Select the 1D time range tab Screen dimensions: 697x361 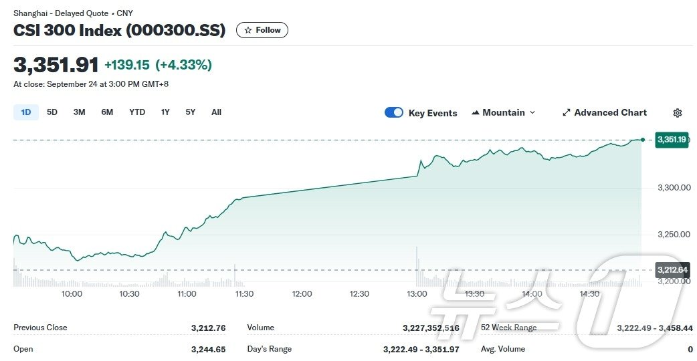26,112
